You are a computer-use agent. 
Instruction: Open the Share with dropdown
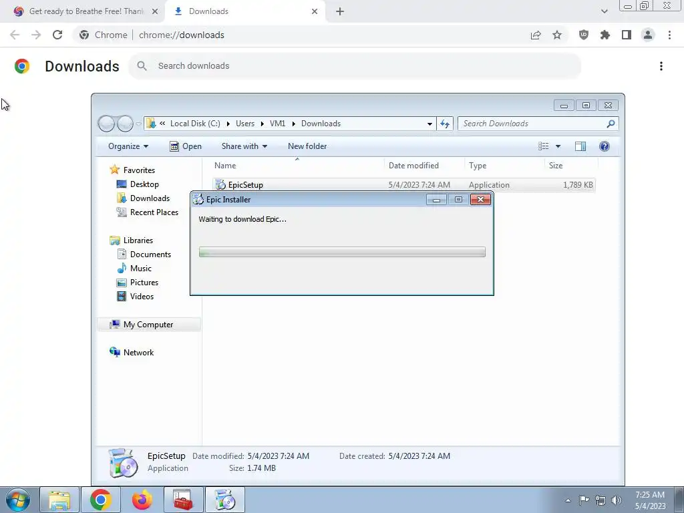click(244, 146)
